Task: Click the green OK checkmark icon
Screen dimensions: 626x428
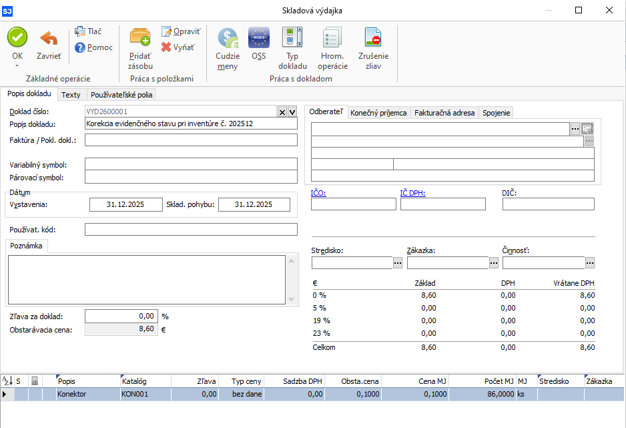Action: point(17,37)
